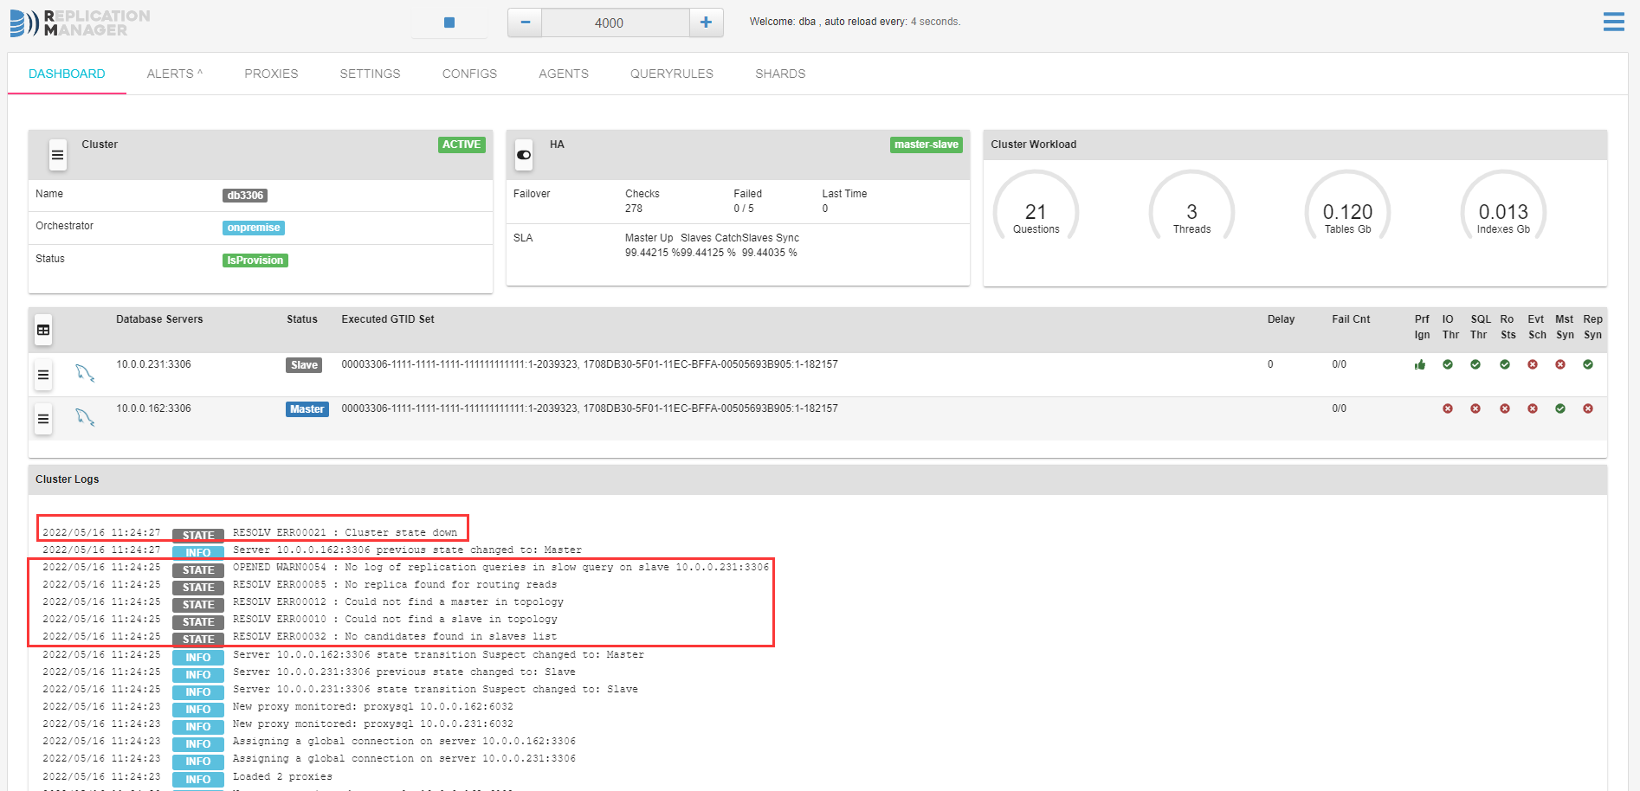Click the Cluster panel menu icon
The width and height of the screenshot is (1640, 791).
tap(56, 155)
